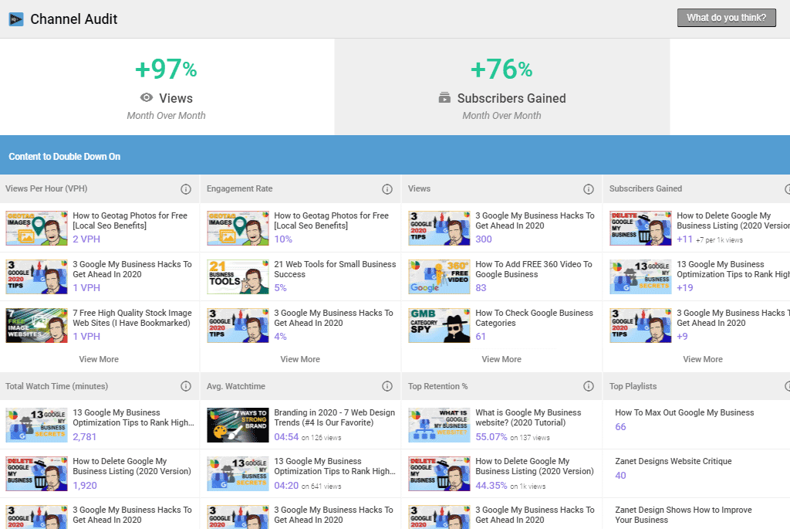
Task: Open 'Zanet Designs Website Critique' playlist
Action: 673,461
